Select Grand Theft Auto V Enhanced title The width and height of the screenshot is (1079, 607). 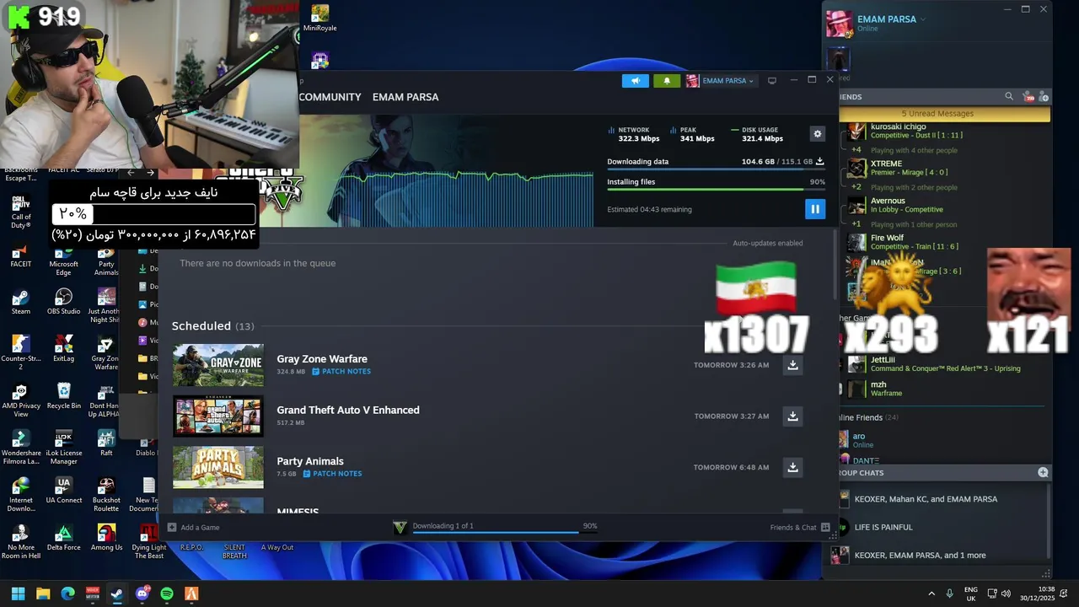pyautogui.click(x=348, y=410)
